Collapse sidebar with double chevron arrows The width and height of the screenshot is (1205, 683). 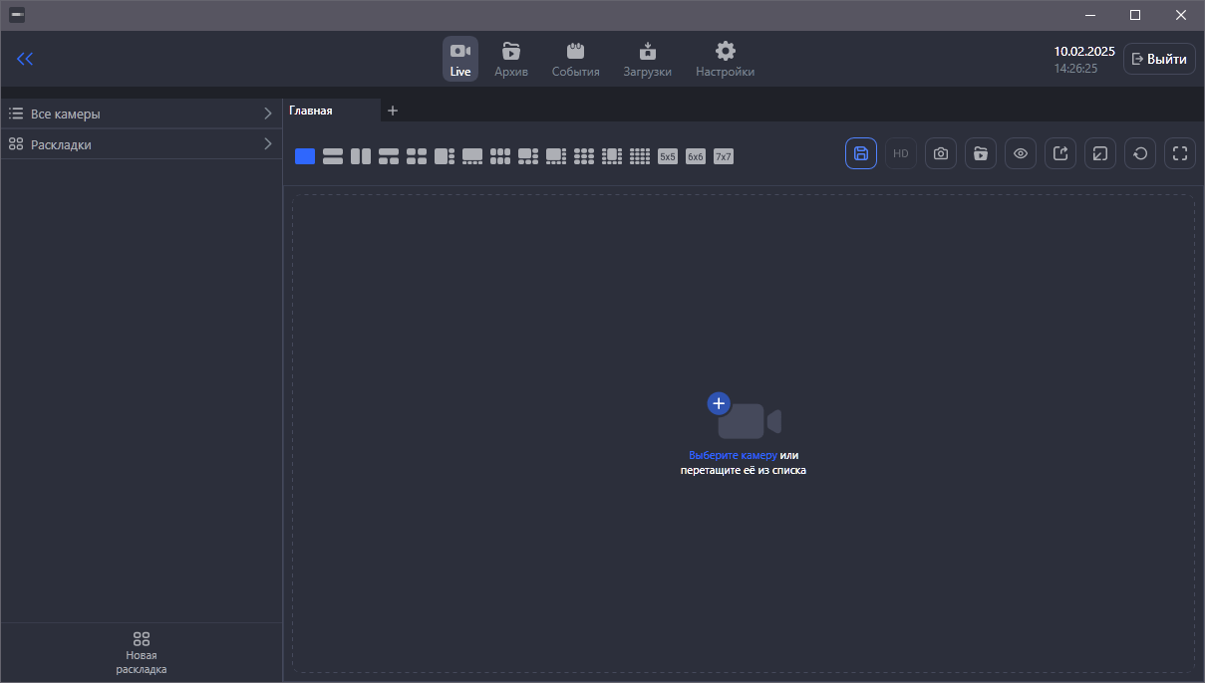[25, 59]
